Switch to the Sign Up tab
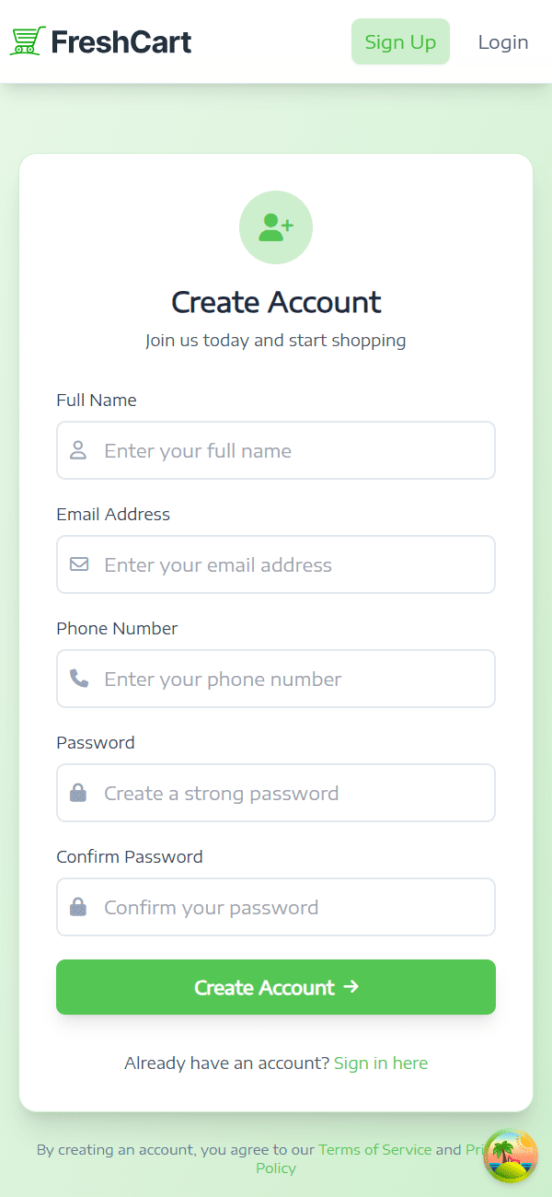 [x=400, y=42]
